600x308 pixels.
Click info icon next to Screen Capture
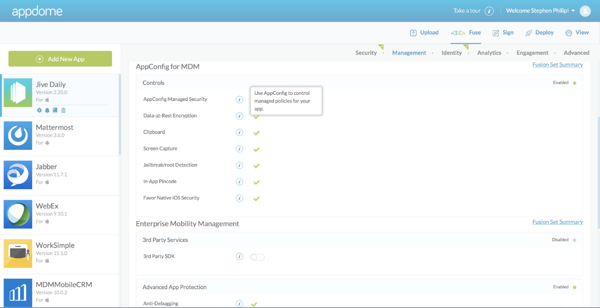point(239,149)
